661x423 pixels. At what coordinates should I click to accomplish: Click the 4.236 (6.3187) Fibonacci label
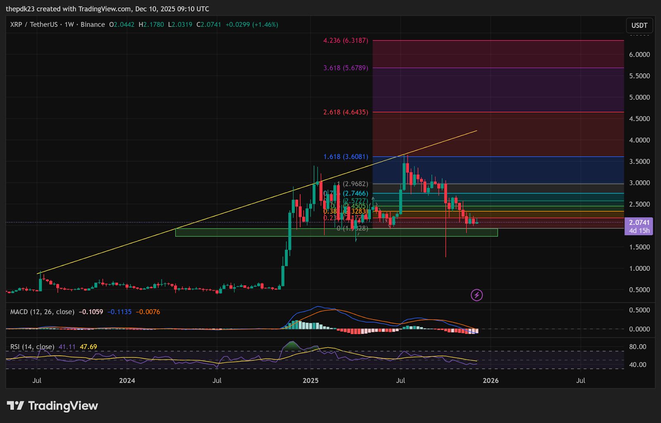345,41
